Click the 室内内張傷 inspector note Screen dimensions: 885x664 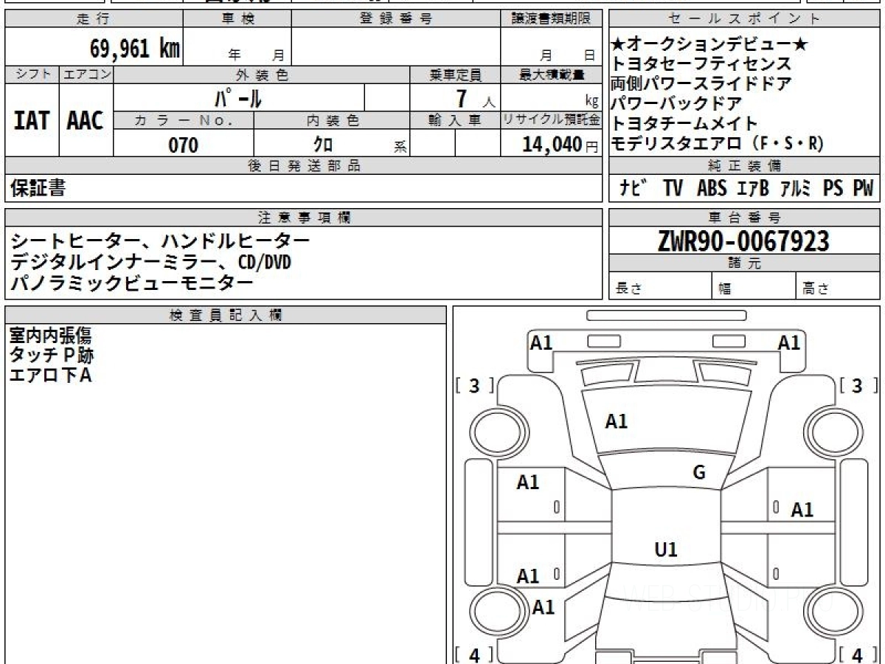coord(51,336)
